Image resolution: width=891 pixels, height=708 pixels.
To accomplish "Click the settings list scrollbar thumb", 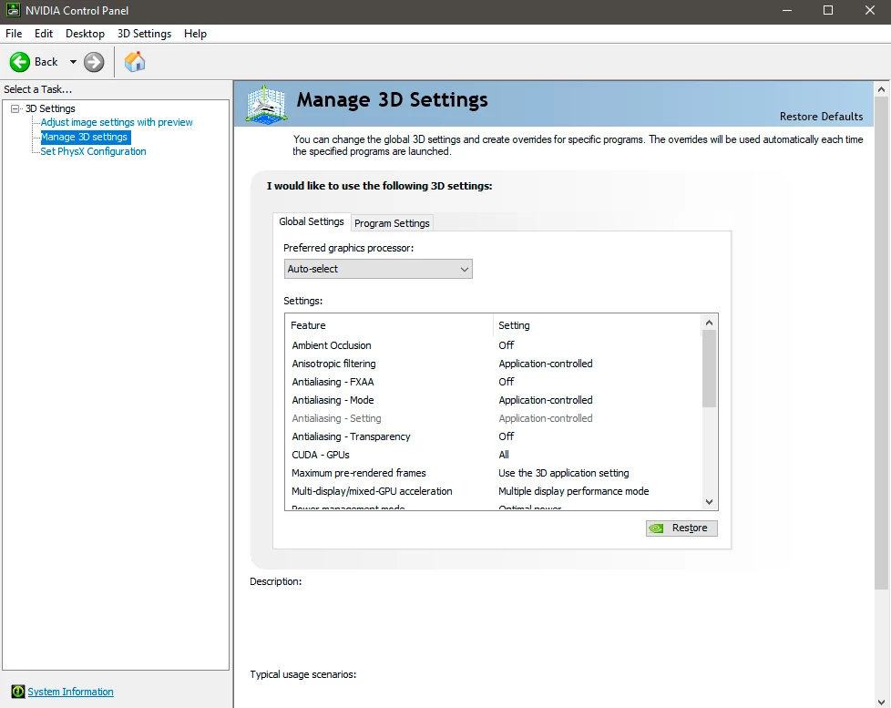I will [x=709, y=369].
